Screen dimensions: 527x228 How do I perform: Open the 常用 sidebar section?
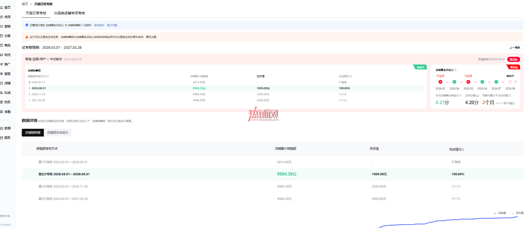click(x=5, y=17)
